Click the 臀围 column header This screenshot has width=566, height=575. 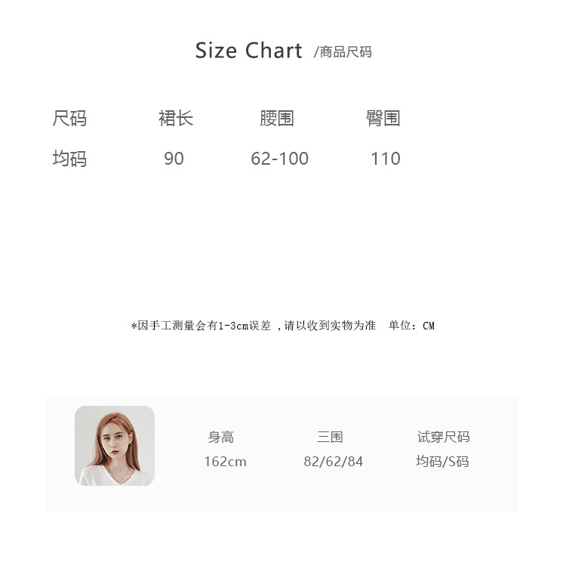pos(383,119)
